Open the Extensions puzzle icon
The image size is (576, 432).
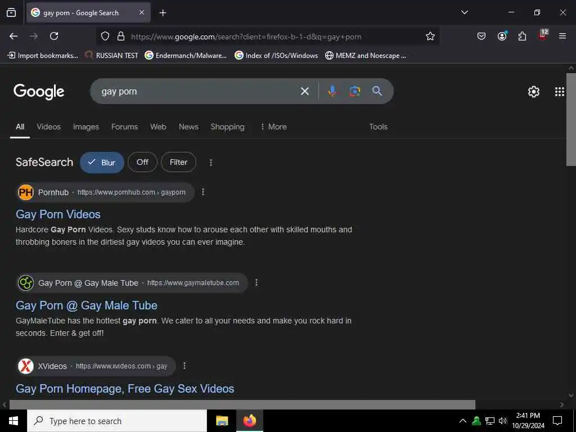pyautogui.click(x=522, y=36)
